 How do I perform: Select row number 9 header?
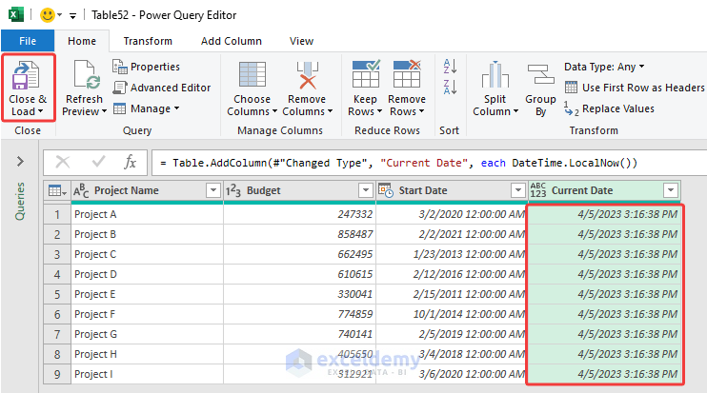[57, 374]
